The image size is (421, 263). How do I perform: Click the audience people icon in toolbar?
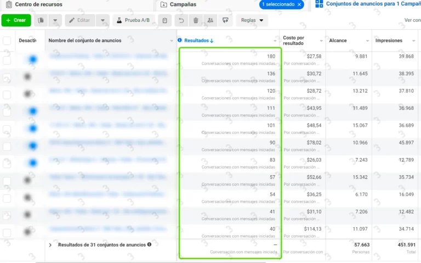click(210, 20)
